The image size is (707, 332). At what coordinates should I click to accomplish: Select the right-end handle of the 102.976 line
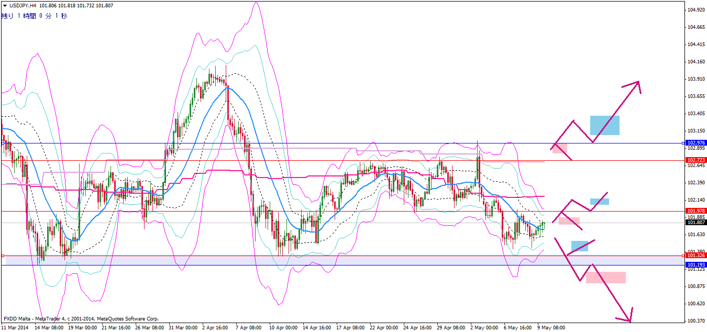point(683,143)
